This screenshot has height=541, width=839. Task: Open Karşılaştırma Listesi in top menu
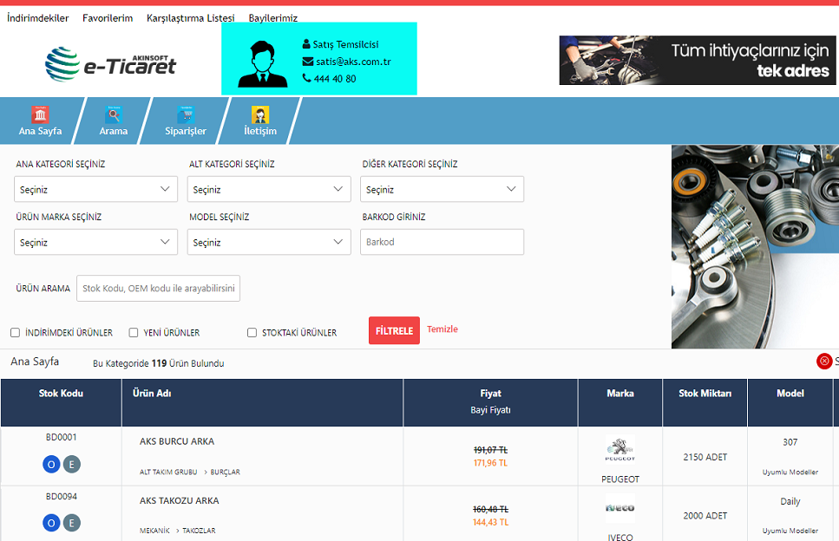click(190, 18)
